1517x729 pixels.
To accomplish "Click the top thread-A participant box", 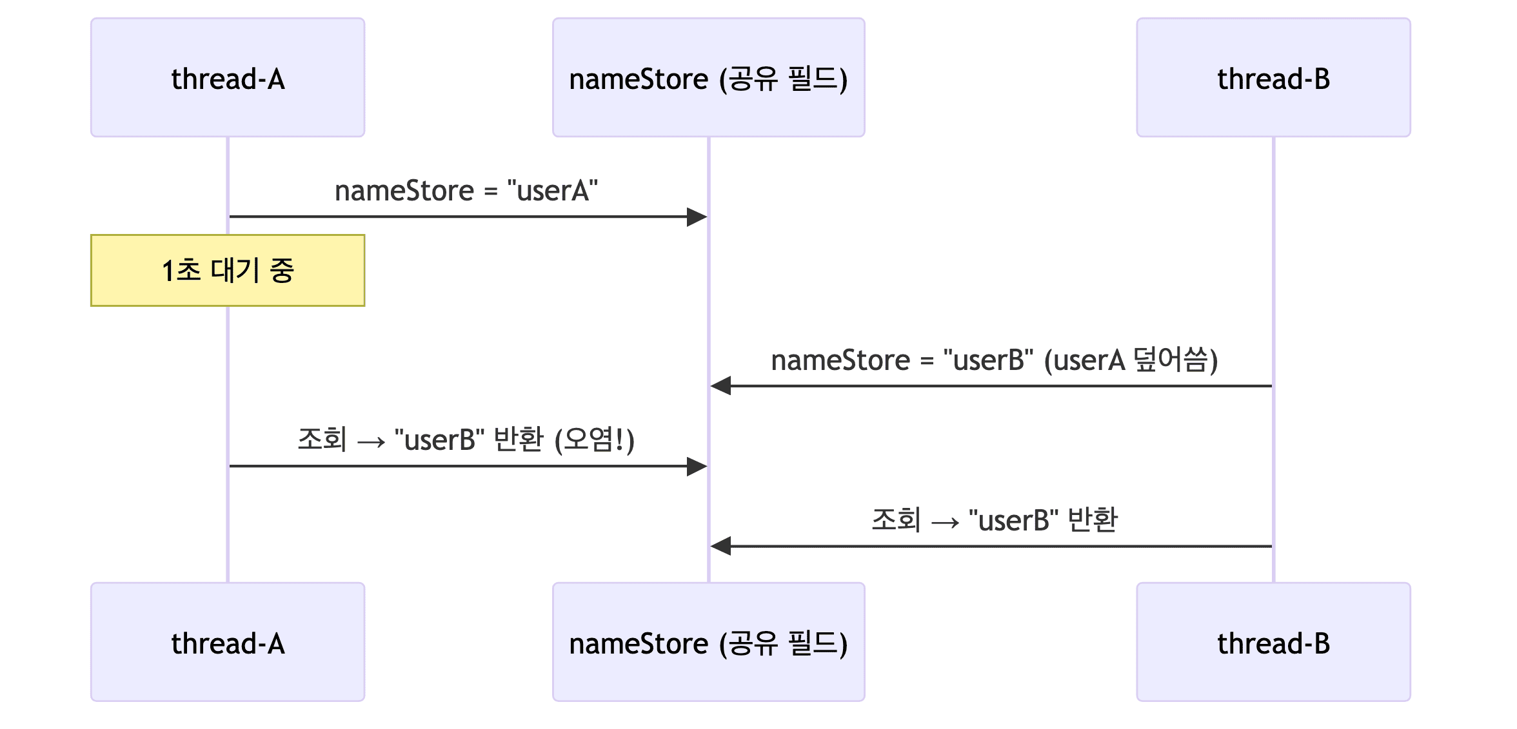I will tap(227, 77).
